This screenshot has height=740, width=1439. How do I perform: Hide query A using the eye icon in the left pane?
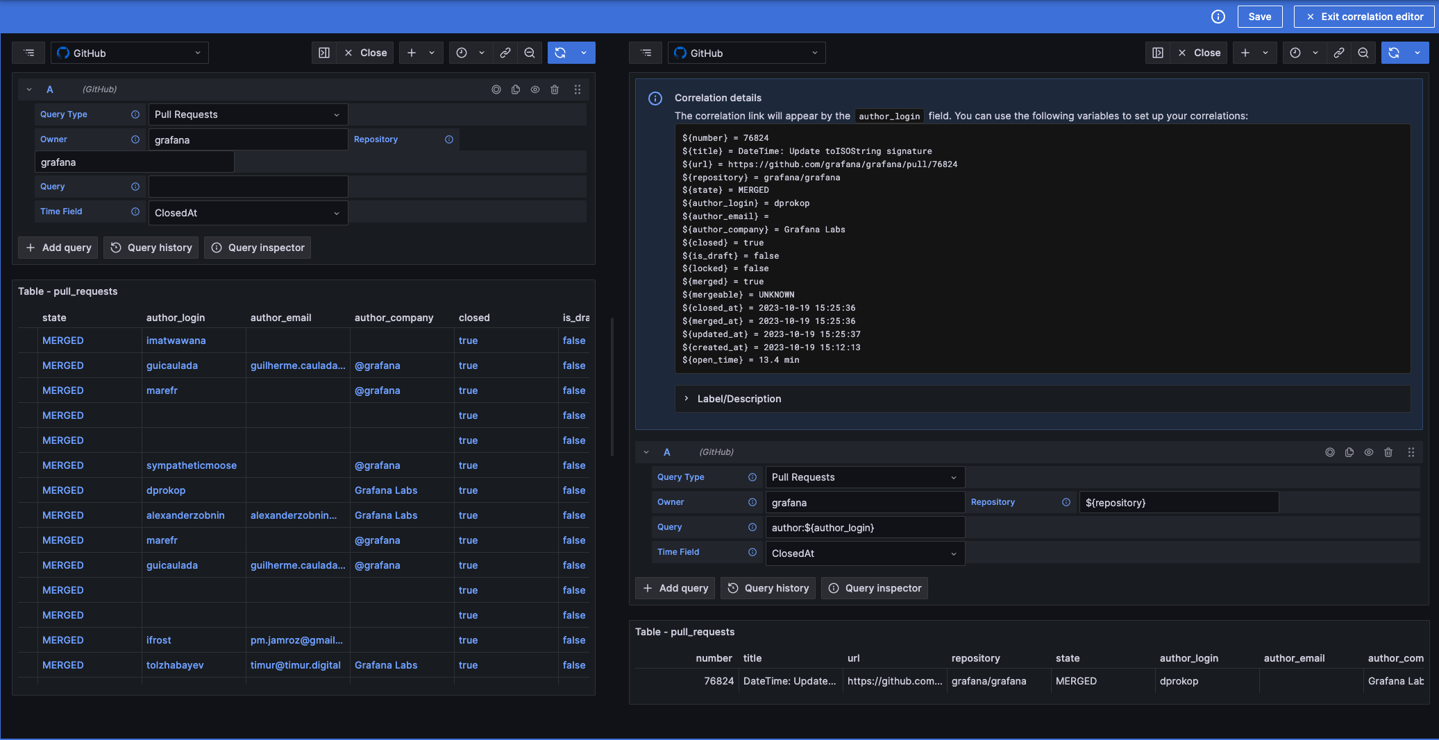pos(535,89)
